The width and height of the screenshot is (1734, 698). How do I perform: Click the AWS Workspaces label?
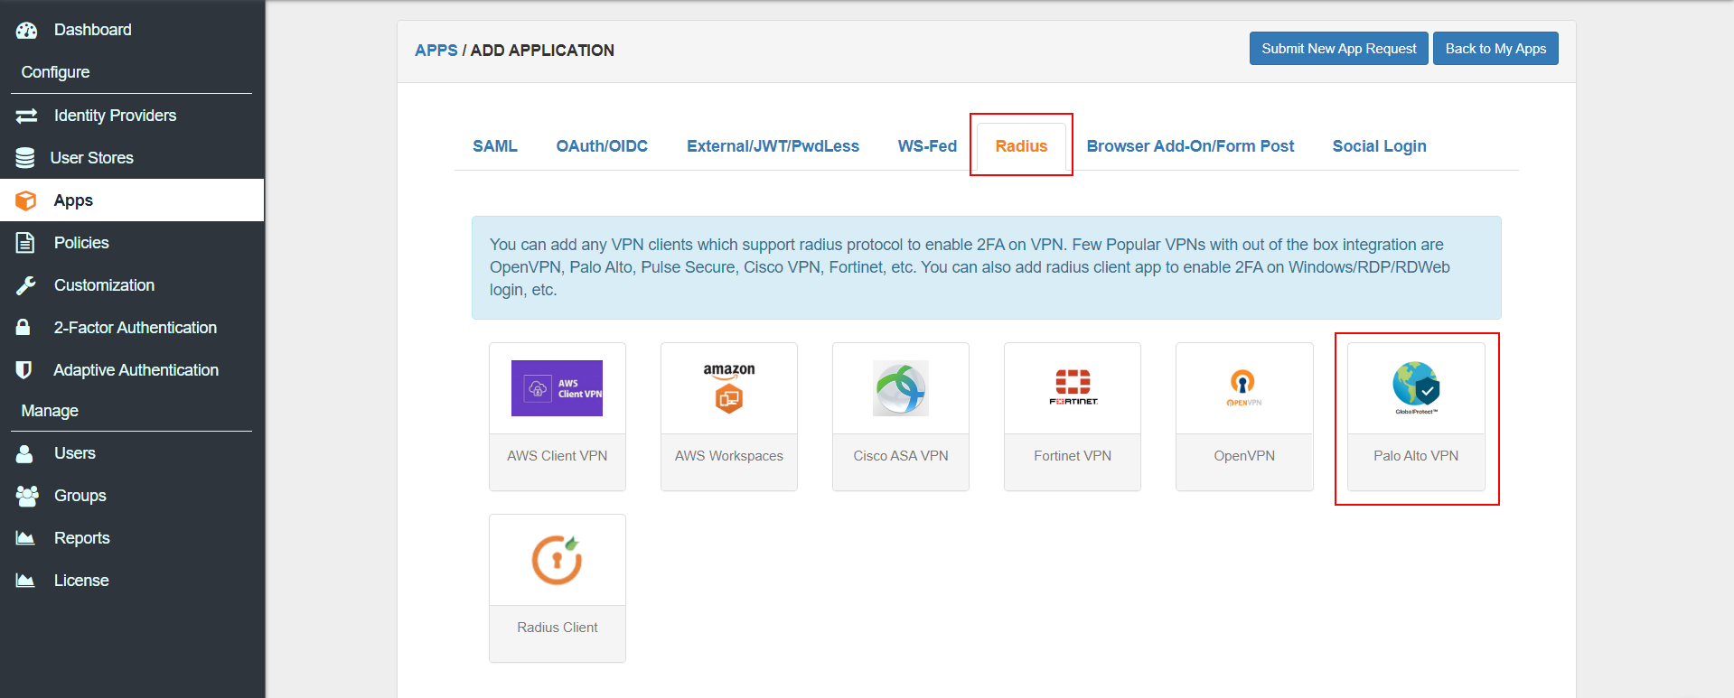click(729, 456)
